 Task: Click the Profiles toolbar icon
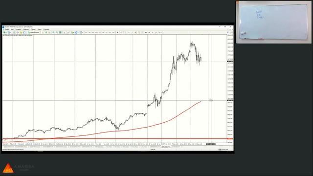9,32
